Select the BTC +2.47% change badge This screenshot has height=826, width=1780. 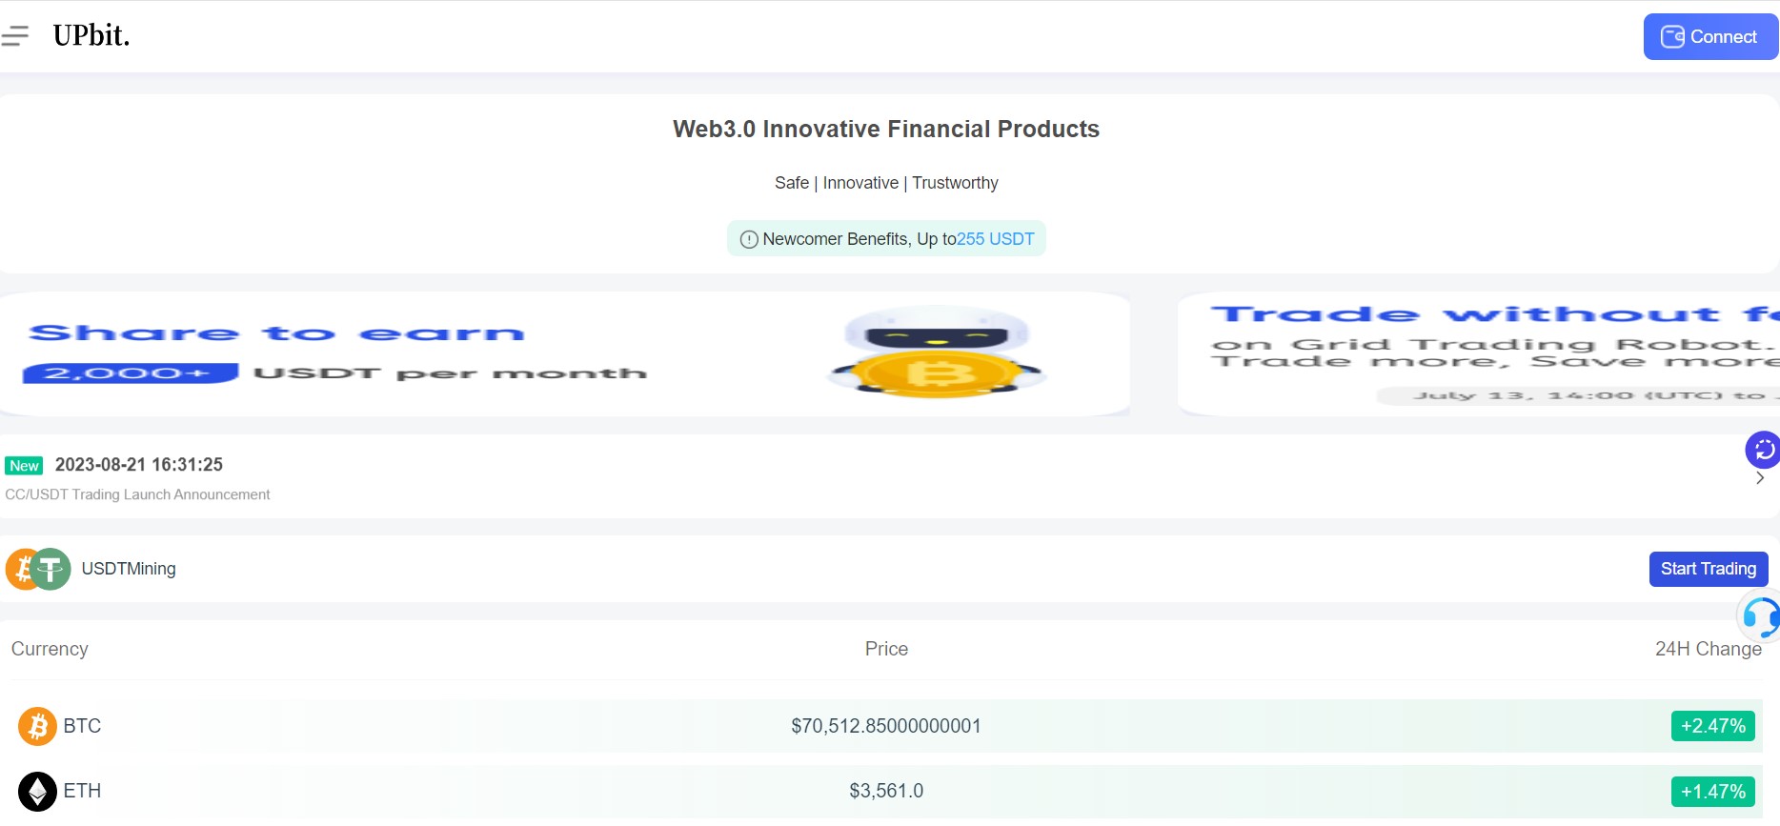tap(1713, 726)
